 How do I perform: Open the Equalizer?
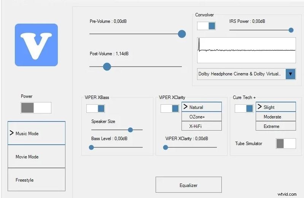click(x=188, y=185)
